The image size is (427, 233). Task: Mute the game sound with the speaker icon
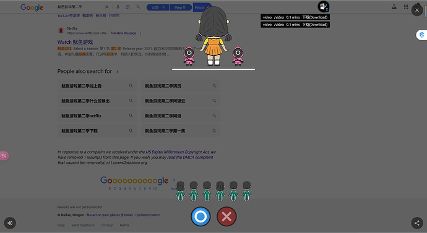(10, 223)
